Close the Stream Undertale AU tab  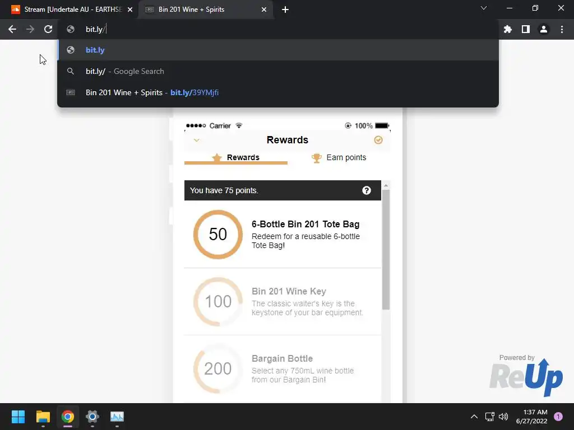pos(129,10)
